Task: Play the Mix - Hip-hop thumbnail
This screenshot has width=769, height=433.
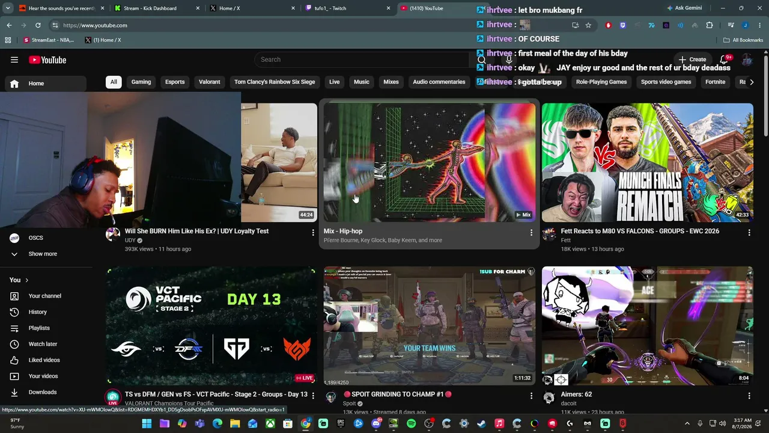Action: (x=430, y=162)
